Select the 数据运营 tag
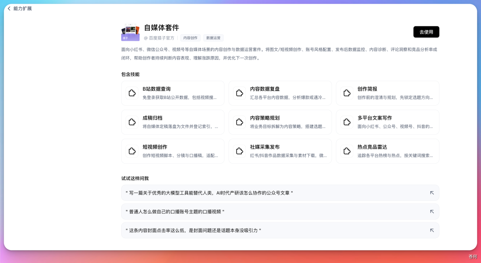481x263 pixels. point(213,38)
